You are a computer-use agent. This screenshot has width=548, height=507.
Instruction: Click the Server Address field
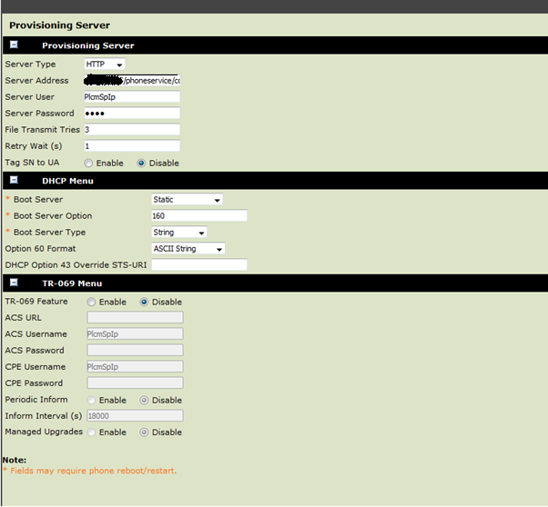131,81
